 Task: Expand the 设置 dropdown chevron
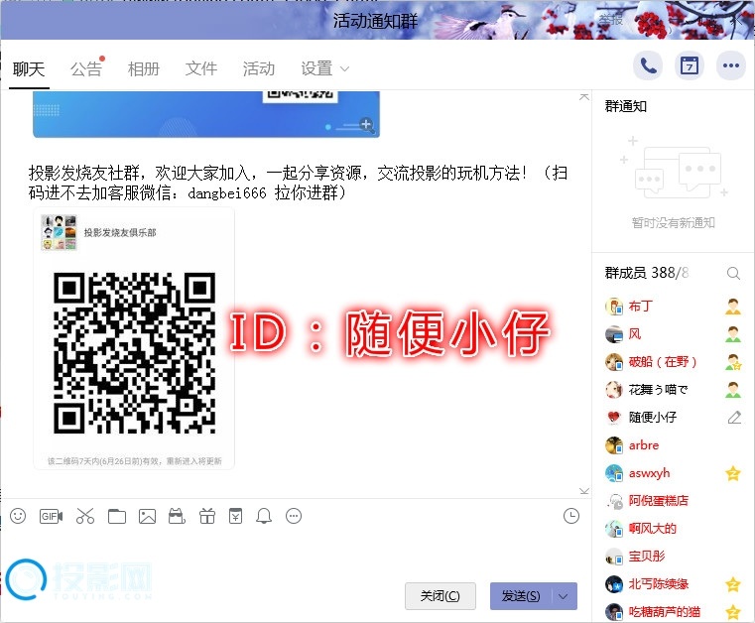coord(344,68)
